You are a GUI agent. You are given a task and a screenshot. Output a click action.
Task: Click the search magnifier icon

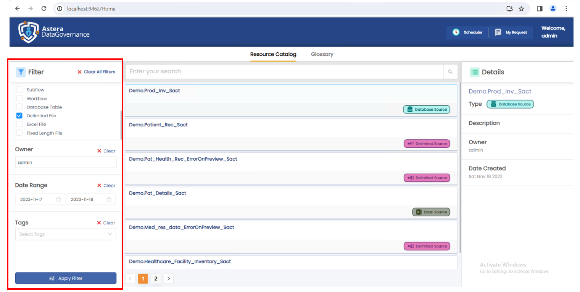click(x=450, y=72)
